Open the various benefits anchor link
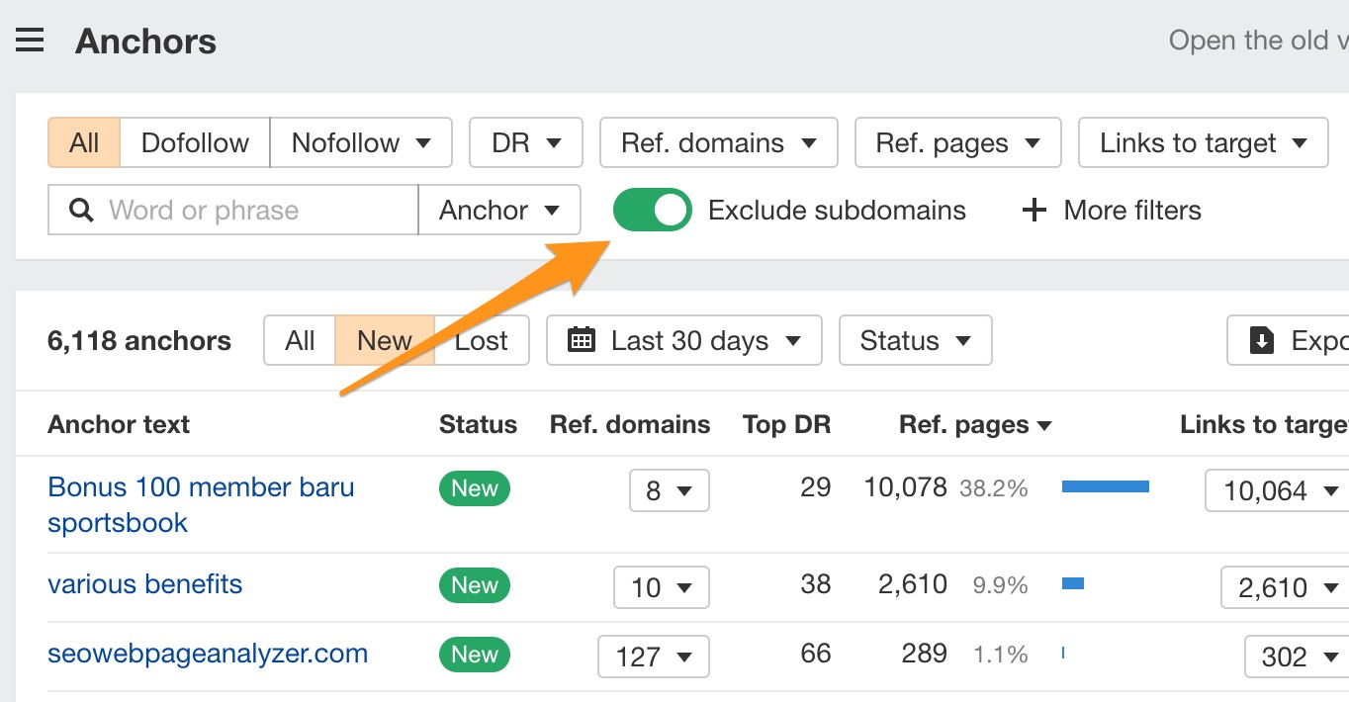This screenshot has height=702, width=1349. tap(145, 584)
